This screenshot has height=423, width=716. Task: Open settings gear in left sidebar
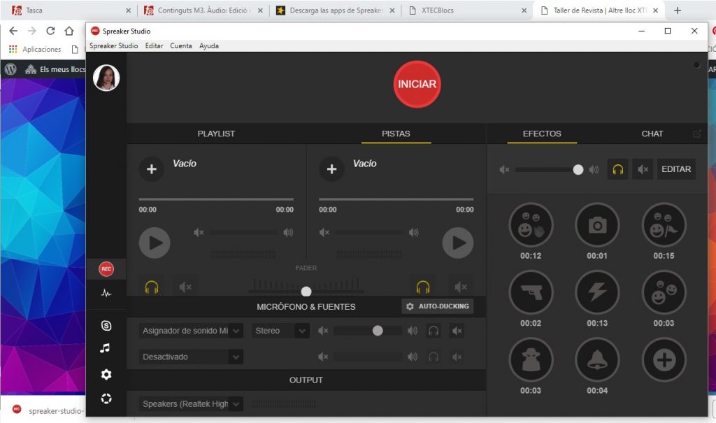coord(106,375)
